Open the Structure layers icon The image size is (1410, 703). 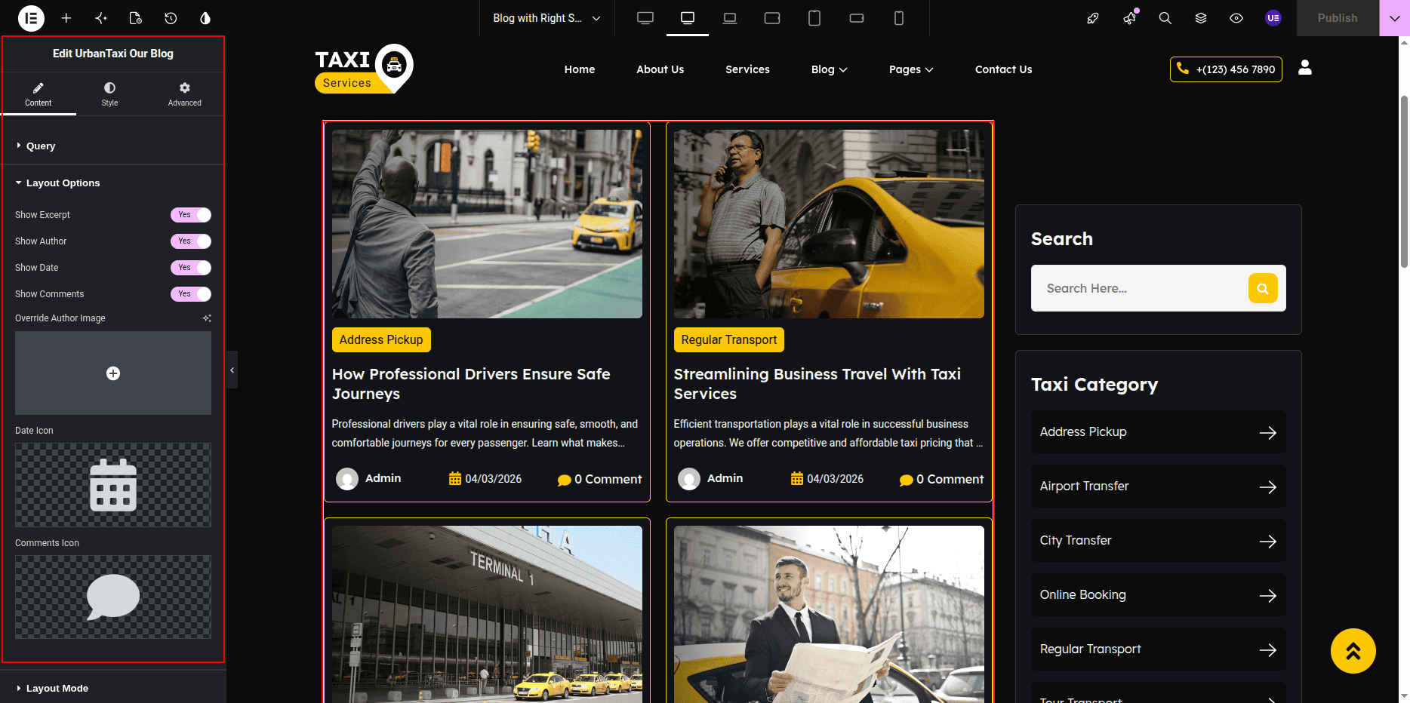tap(1201, 18)
